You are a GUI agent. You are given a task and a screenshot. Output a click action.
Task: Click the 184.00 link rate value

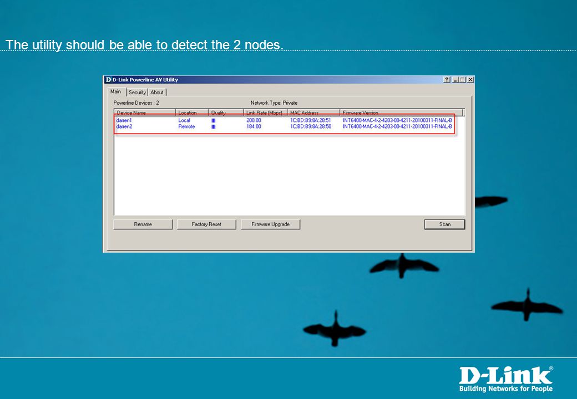pos(254,126)
